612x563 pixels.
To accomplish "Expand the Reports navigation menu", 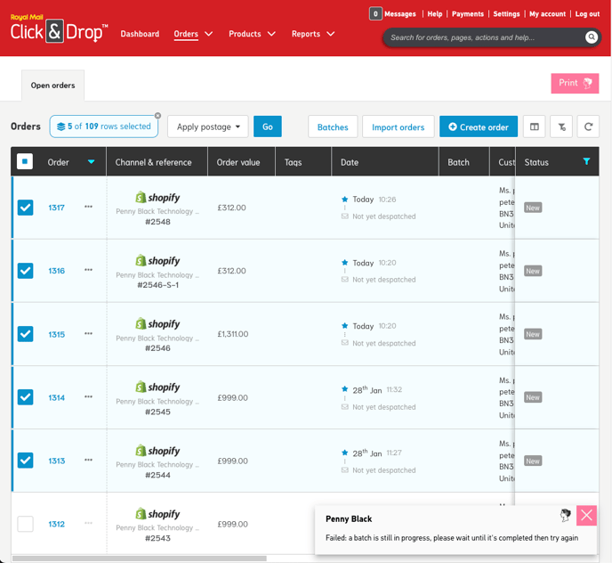I will [313, 34].
